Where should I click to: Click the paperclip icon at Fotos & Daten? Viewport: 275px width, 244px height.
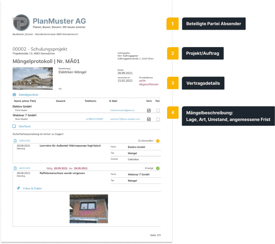[19, 188]
